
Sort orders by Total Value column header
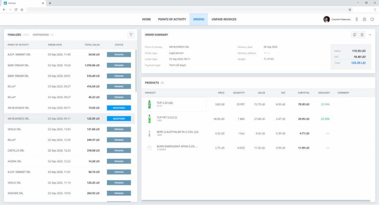click(x=92, y=44)
